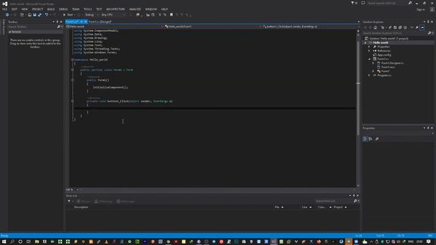436x245 pixels.
Task: Expand the Program.cs node
Action: [369, 76]
